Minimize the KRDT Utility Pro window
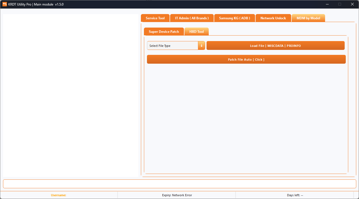Screen dimensions: 359x199 (327, 4)
